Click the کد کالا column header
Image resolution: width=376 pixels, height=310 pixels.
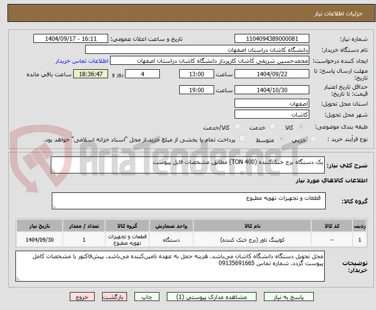point(332,226)
